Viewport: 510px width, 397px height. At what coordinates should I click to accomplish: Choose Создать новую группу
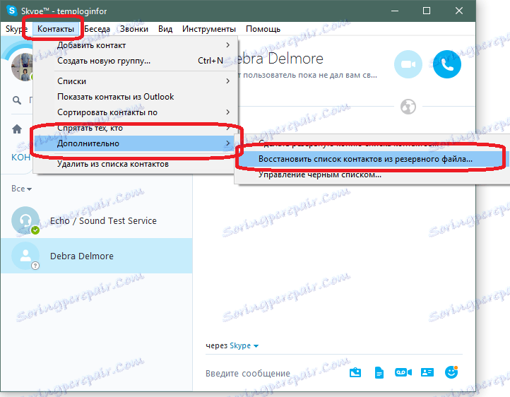tap(136, 61)
